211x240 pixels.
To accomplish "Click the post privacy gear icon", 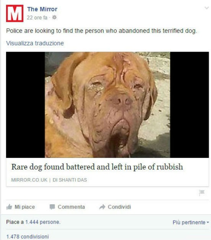I will [54, 18].
